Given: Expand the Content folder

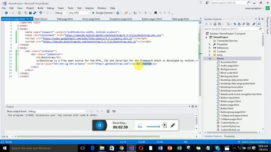Looking at the screenshot, I should coord(210,52).
